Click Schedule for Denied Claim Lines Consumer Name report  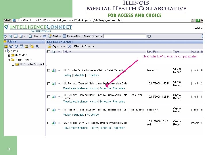tap(105, 102)
